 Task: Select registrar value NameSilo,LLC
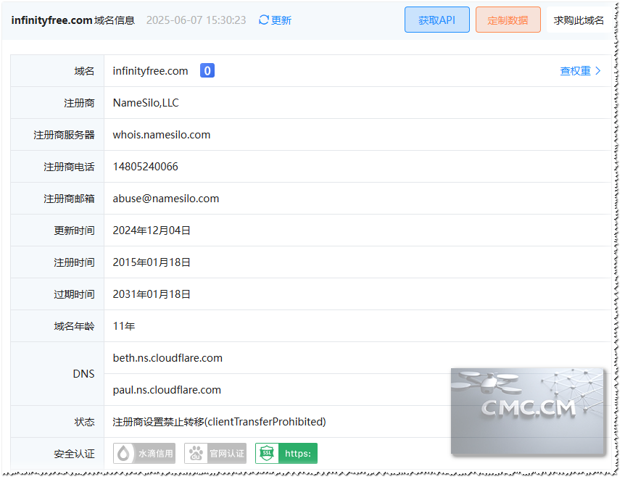146,103
